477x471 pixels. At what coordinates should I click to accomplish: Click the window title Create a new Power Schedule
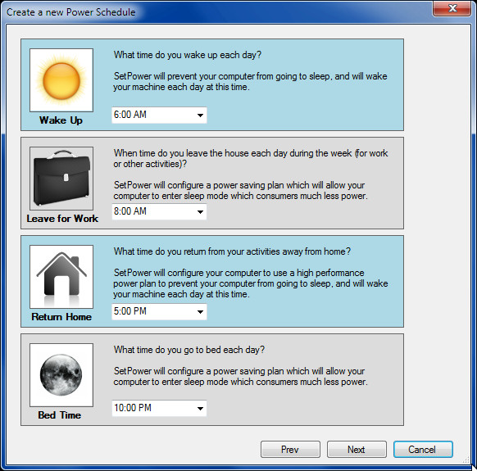point(70,12)
